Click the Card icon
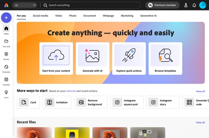 pyautogui.click(x=24, y=102)
